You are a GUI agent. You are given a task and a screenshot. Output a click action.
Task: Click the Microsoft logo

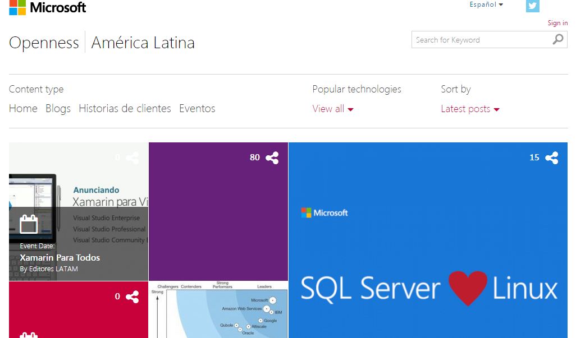(x=47, y=7)
